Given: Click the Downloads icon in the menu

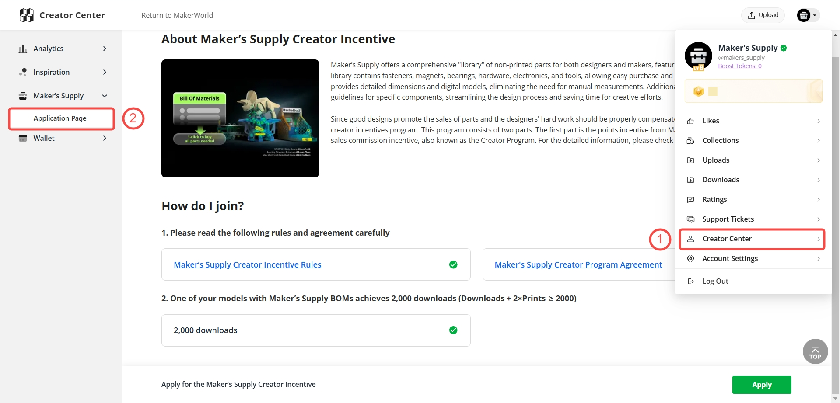Looking at the screenshot, I should click(x=690, y=180).
